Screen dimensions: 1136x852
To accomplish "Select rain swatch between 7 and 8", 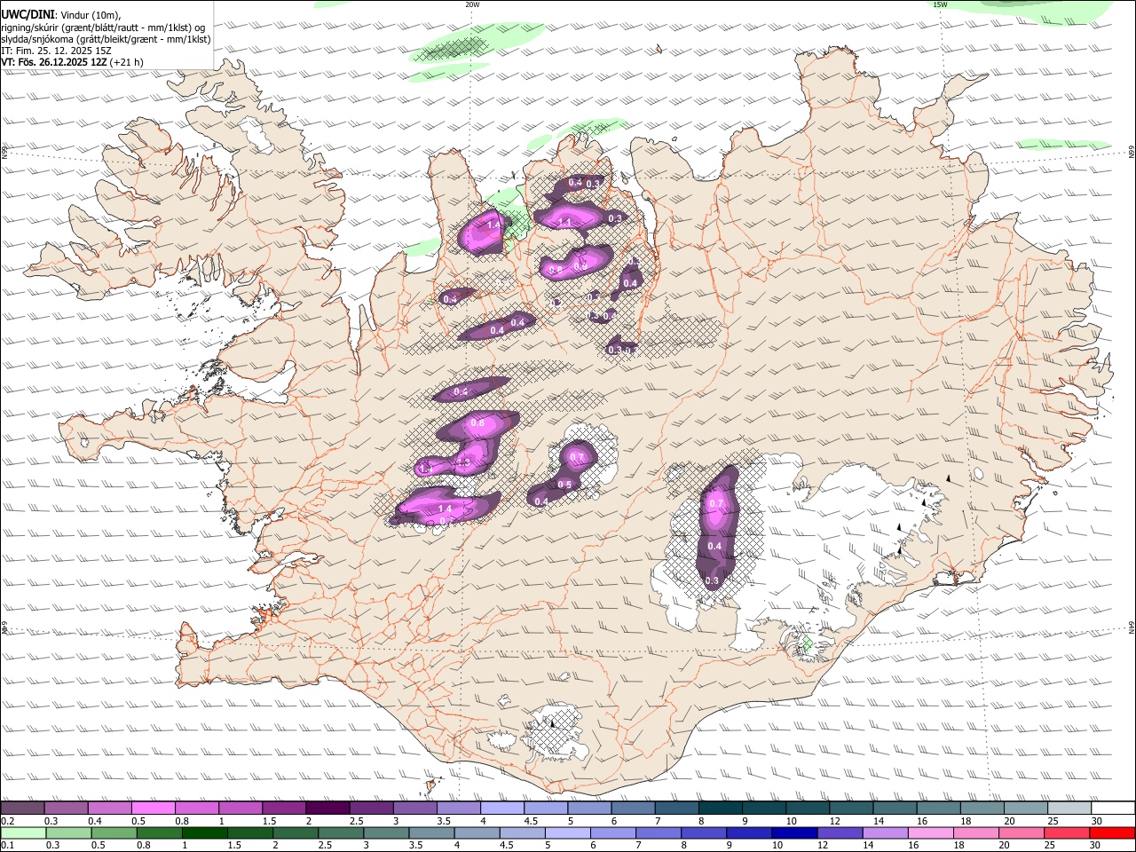I will 659,833.
